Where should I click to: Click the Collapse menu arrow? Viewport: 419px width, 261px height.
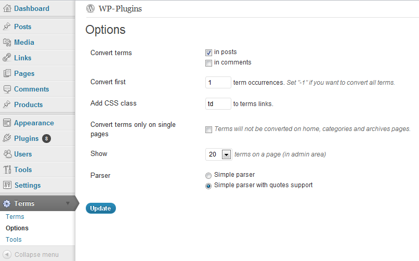pyautogui.click(x=7, y=255)
